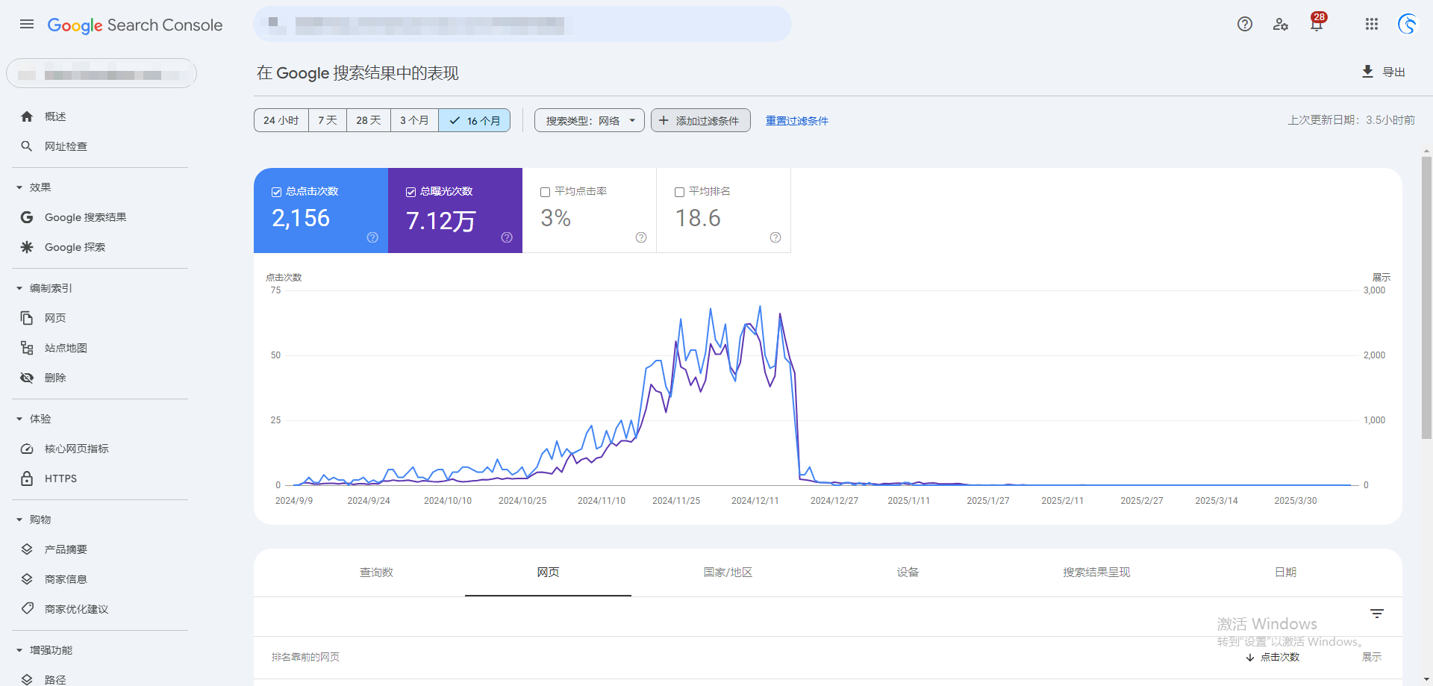1433x686 pixels.
Task: Open 网页 indexing pages icon
Action: tap(27, 318)
